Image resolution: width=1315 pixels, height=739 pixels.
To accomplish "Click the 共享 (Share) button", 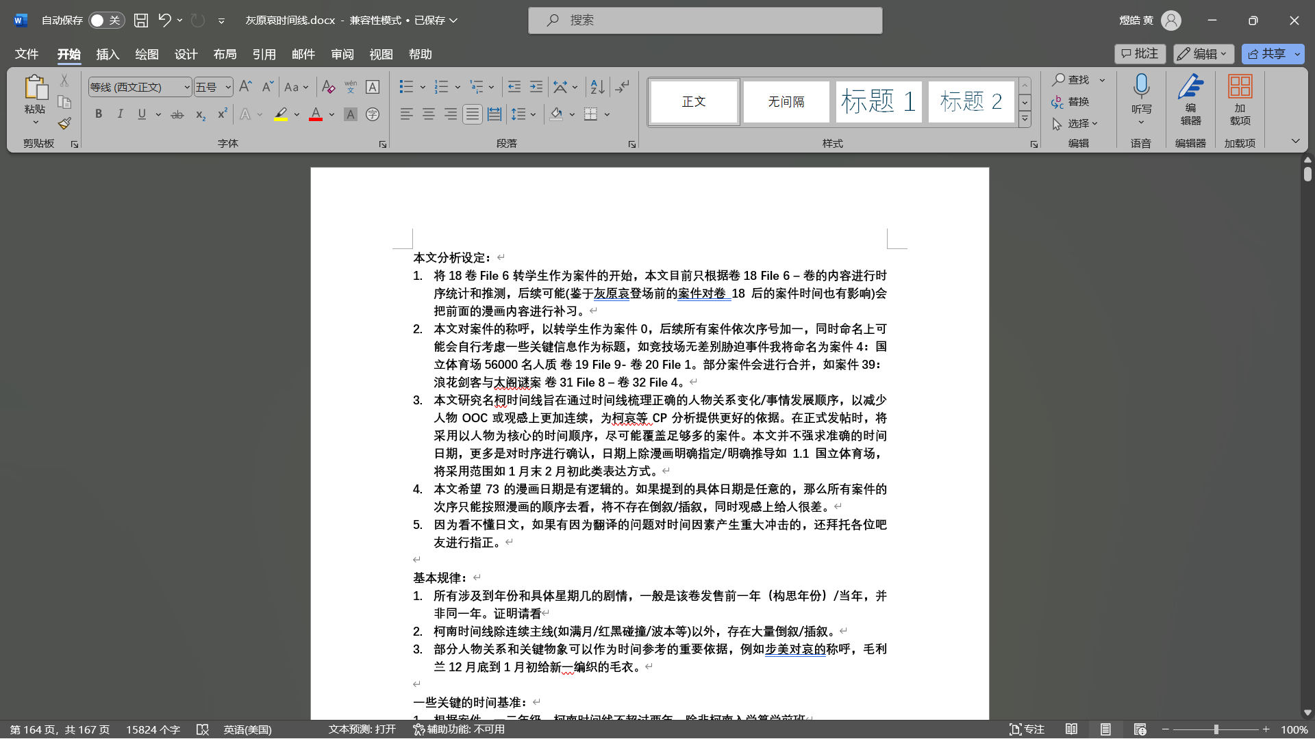I will click(1266, 54).
